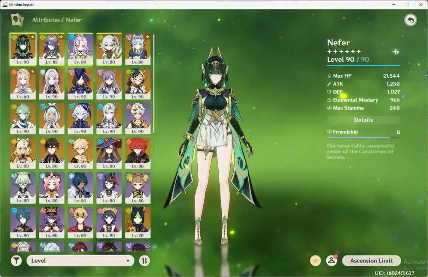Select Nefer's Lv. 90 portrait
The height and width of the screenshot is (277, 428).
(x=23, y=49)
